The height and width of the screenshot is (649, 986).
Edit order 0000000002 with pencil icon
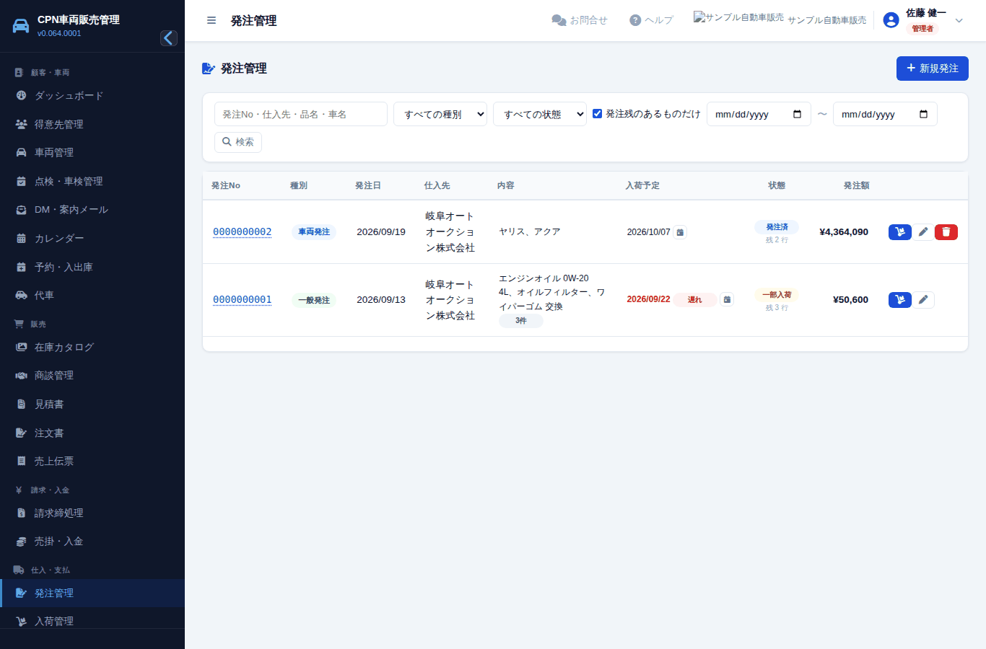pyautogui.click(x=923, y=232)
